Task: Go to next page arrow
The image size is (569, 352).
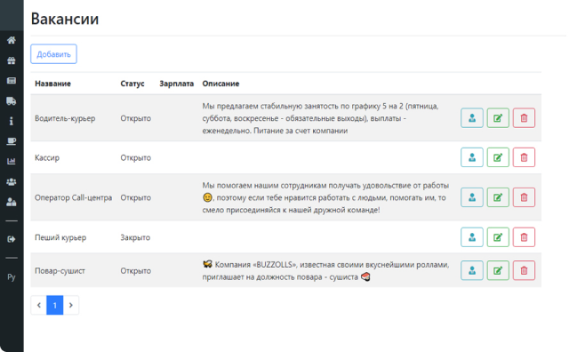Action: (x=71, y=305)
